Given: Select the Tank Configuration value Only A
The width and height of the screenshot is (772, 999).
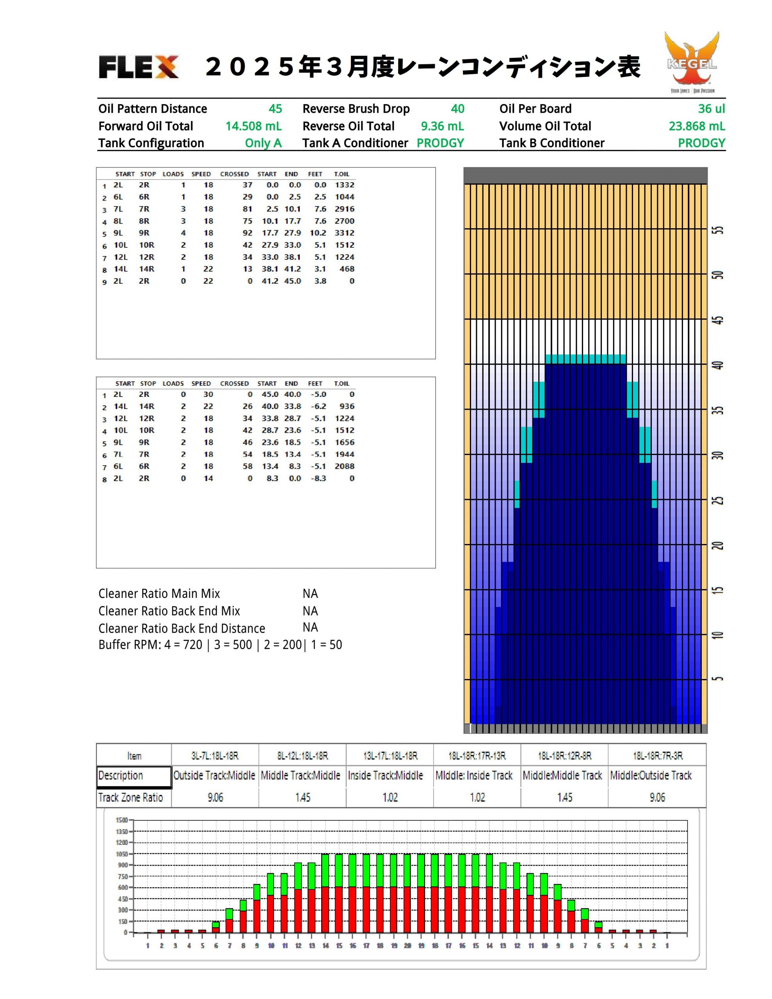Looking at the screenshot, I should [x=263, y=143].
